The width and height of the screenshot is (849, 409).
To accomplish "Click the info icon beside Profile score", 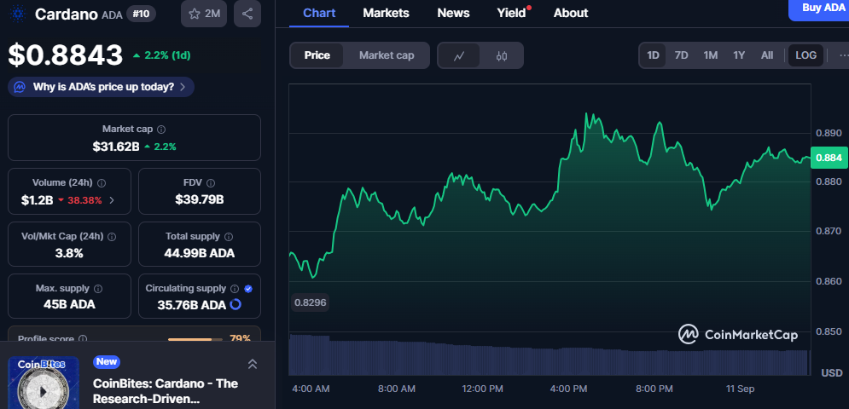I will [83, 338].
